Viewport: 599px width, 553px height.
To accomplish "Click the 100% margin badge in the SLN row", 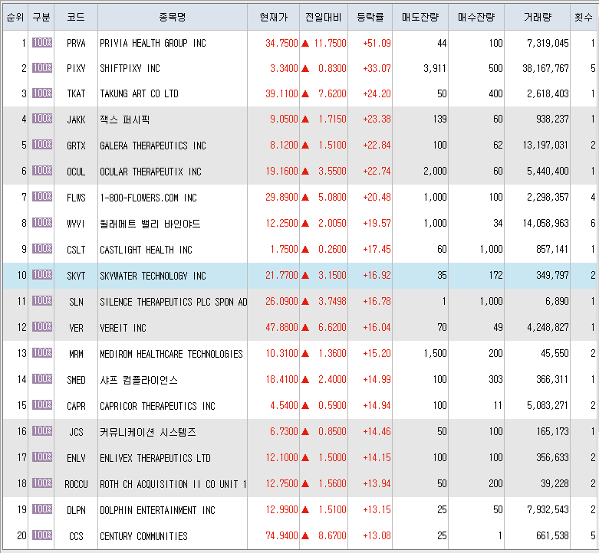I will [x=42, y=300].
